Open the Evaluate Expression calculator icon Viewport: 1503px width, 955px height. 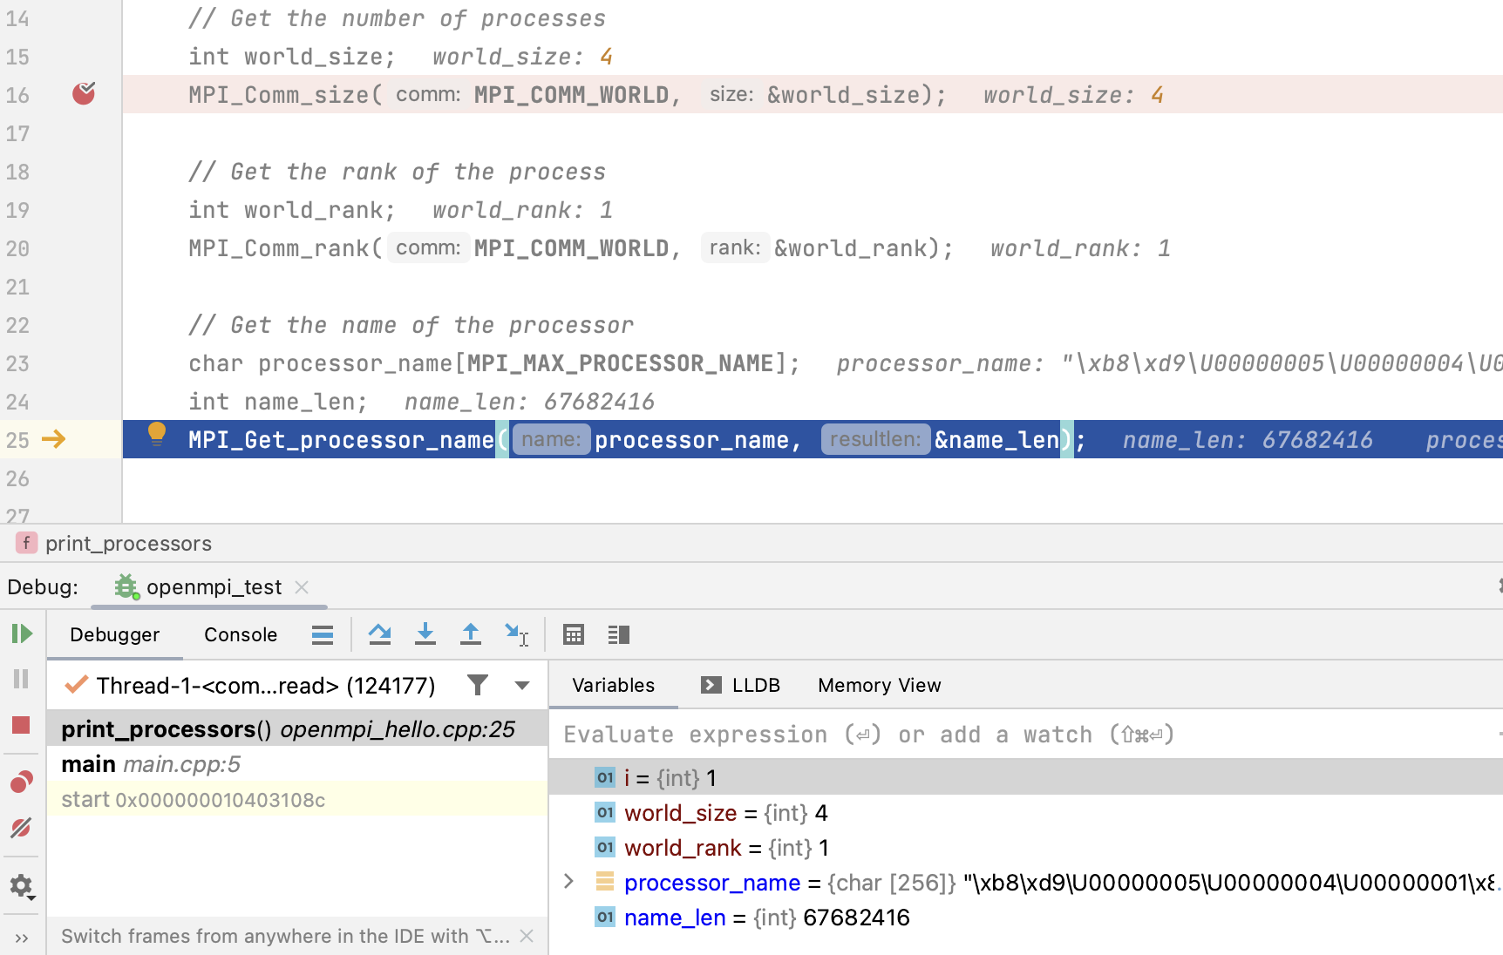(x=573, y=634)
